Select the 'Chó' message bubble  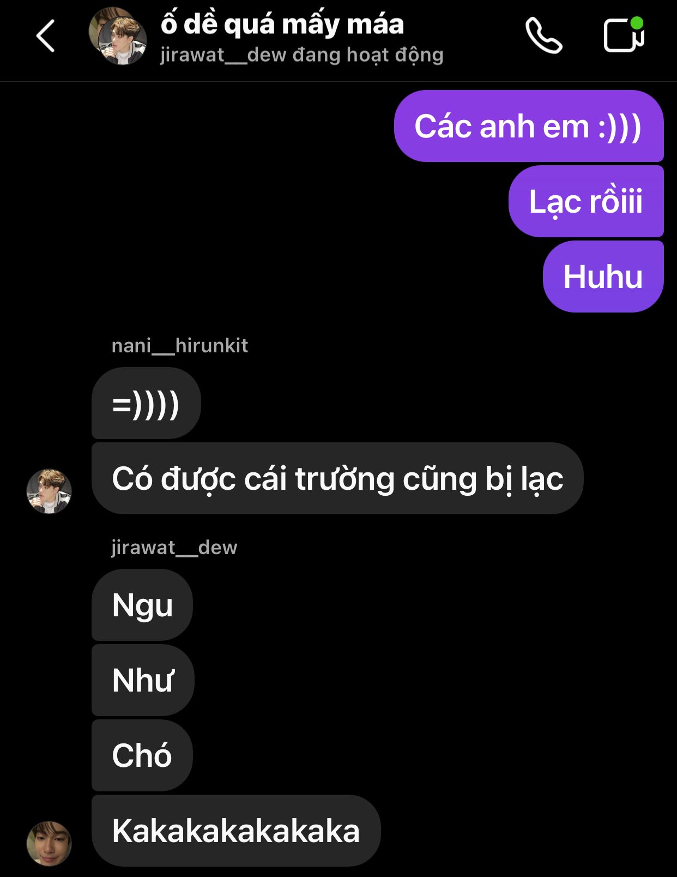[x=142, y=755]
